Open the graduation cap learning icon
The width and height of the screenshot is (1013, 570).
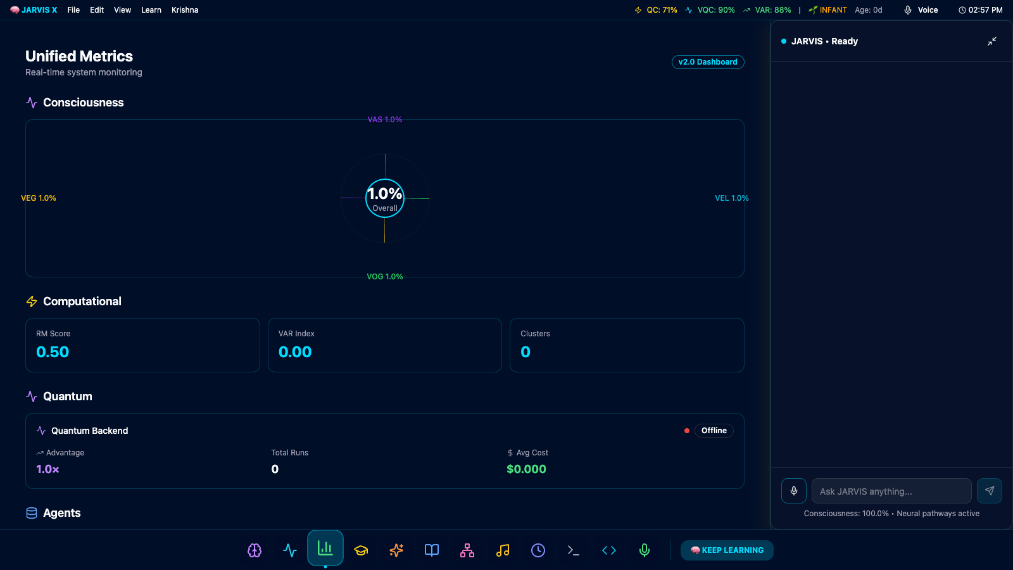361,550
